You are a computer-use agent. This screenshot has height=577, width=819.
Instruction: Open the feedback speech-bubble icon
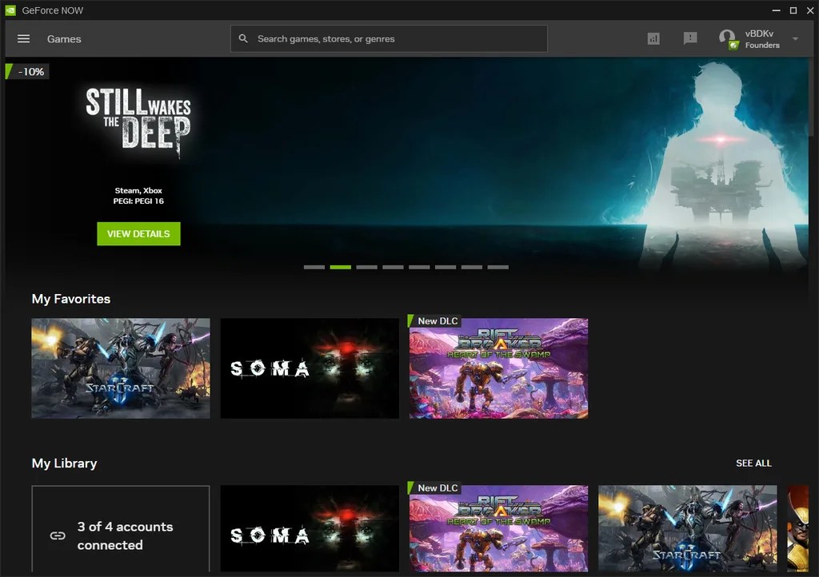690,38
